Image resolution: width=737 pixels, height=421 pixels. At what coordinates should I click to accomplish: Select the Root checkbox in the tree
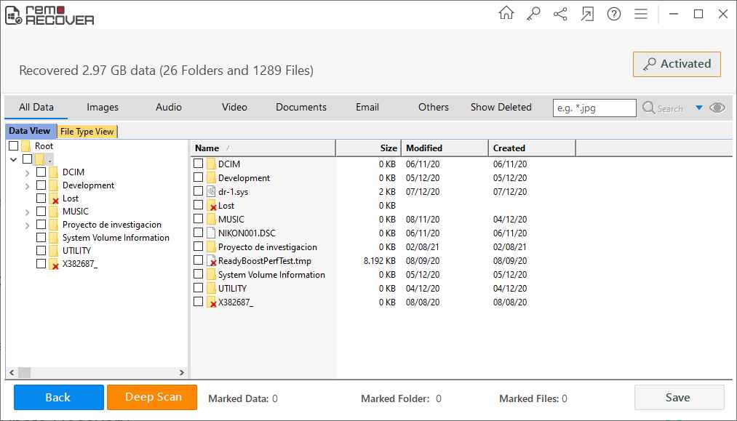click(12, 145)
